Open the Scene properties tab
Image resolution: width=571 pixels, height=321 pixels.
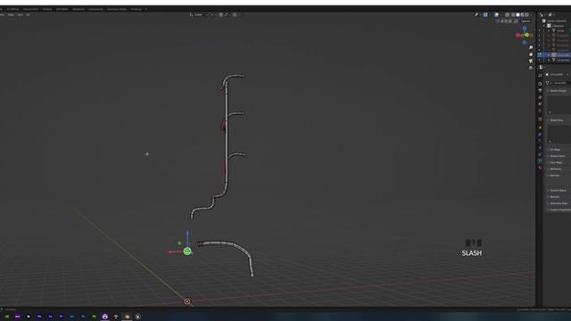pos(540,104)
